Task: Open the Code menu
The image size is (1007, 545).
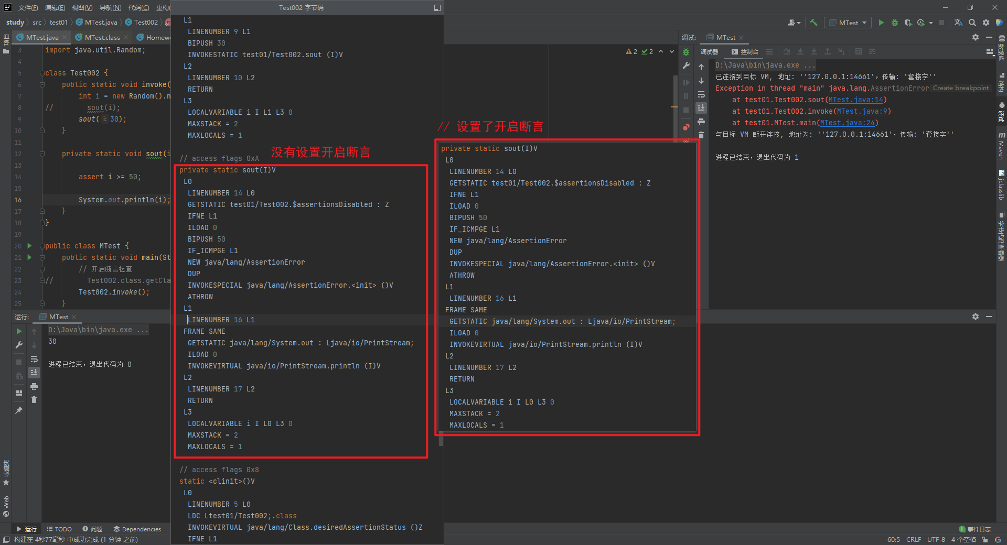Action: 138,8
